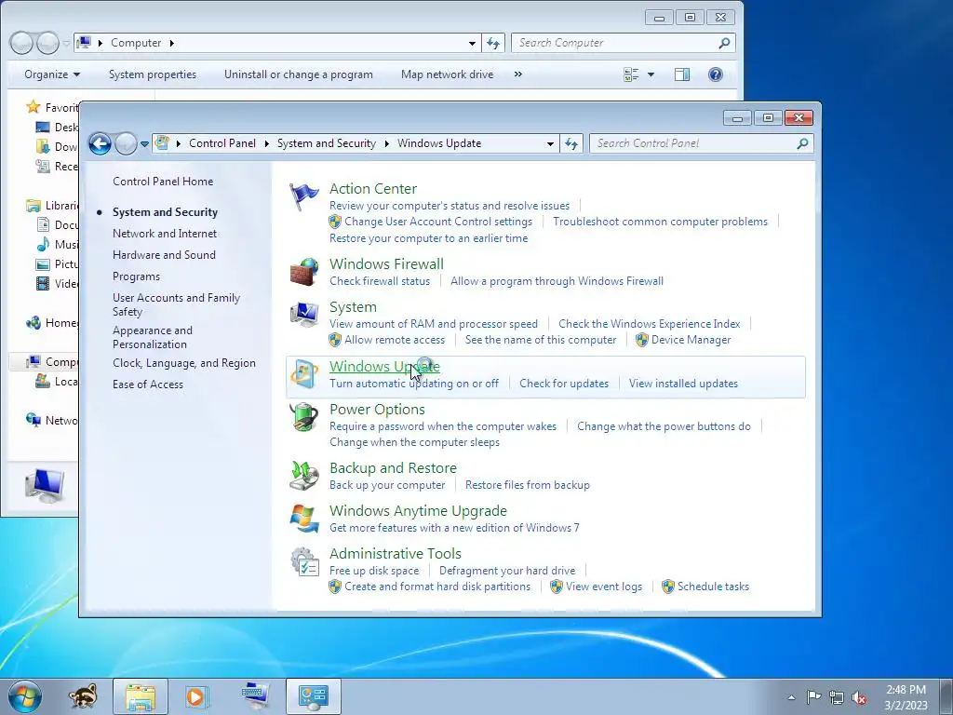Image resolution: width=953 pixels, height=715 pixels.
Task: Click Restore files from backup link
Action: click(528, 485)
